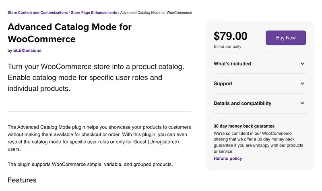Open the Details and compatibility section label
This screenshot has width=322, height=191.
tap(242, 104)
